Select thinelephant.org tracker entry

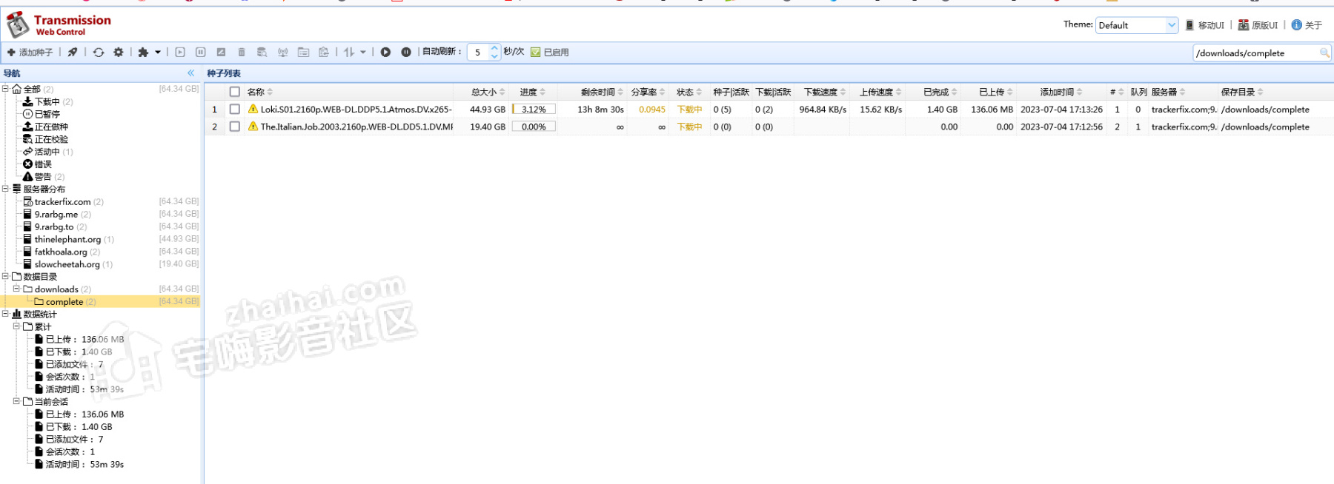pyautogui.click(x=68, y=240)
